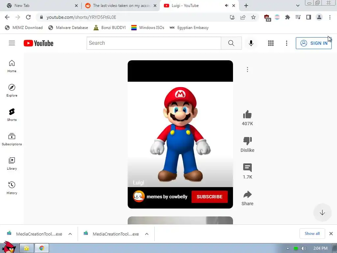Expand options for first MediaCreationTool download
Image resolution: width=337 pixels, height=253 pixels.
(70, 234)
